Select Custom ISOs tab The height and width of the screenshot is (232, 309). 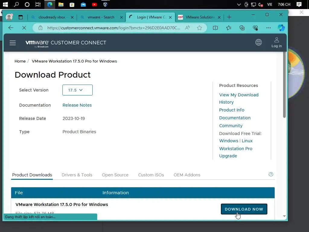[x=151, y=175]
